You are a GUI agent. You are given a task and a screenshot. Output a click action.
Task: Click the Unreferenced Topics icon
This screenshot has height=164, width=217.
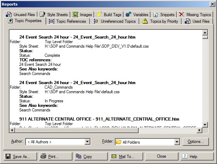(x=96, y=21)
